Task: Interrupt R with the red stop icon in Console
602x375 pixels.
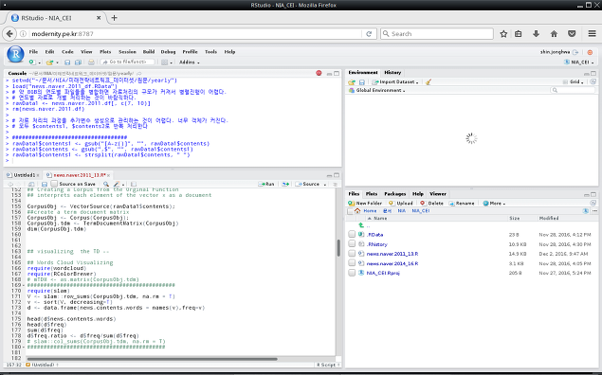Action: pos(319,73)
